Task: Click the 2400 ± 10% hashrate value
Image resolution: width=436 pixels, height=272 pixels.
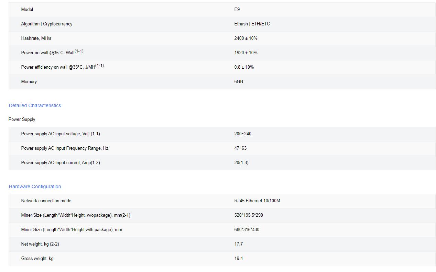Action: coord(246,38)
